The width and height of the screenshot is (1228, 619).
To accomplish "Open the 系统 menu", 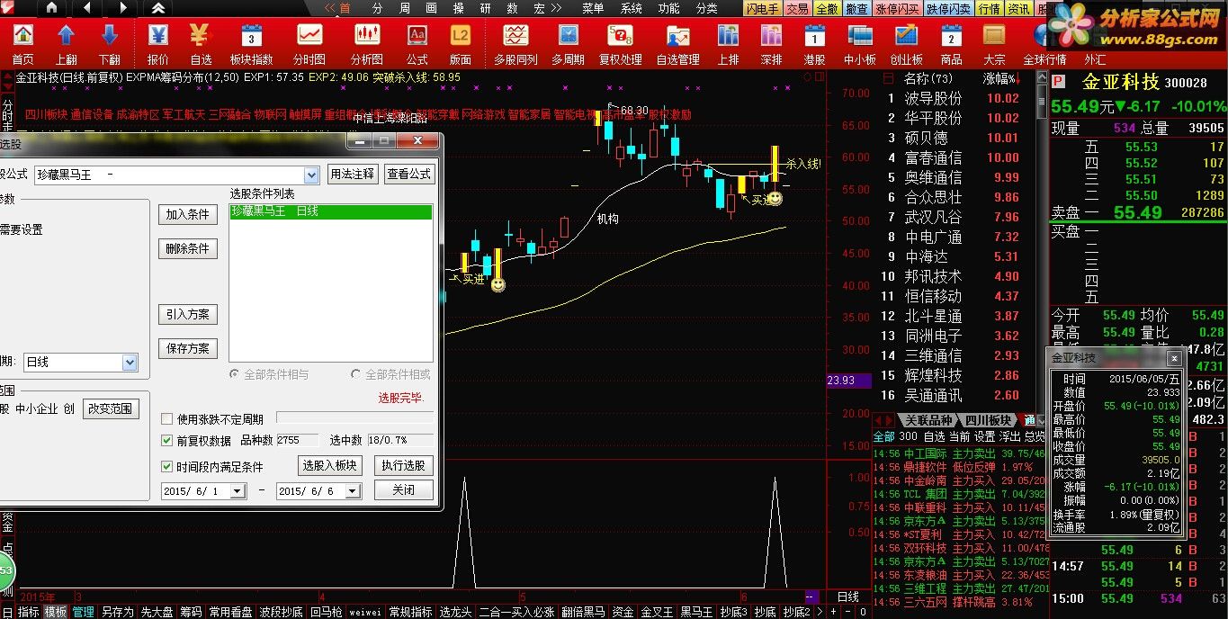I will click(x=631, y=8).
